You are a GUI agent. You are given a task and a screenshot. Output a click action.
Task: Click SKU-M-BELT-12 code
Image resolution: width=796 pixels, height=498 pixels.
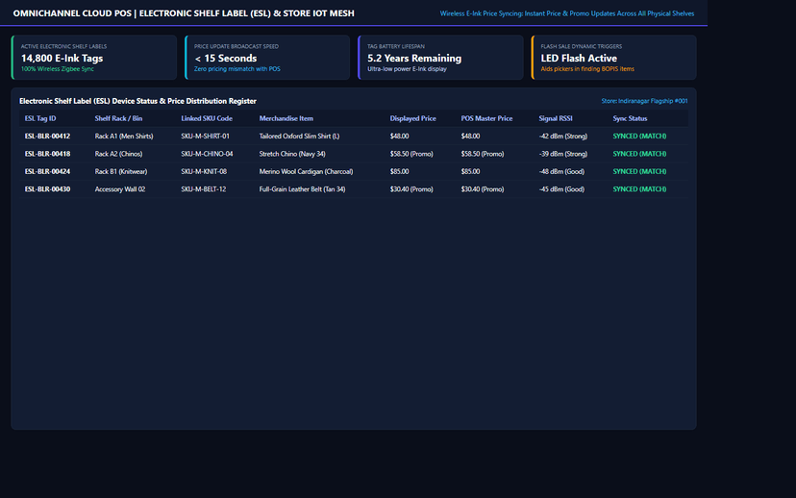pyautogui.click(x=203, y=189)
